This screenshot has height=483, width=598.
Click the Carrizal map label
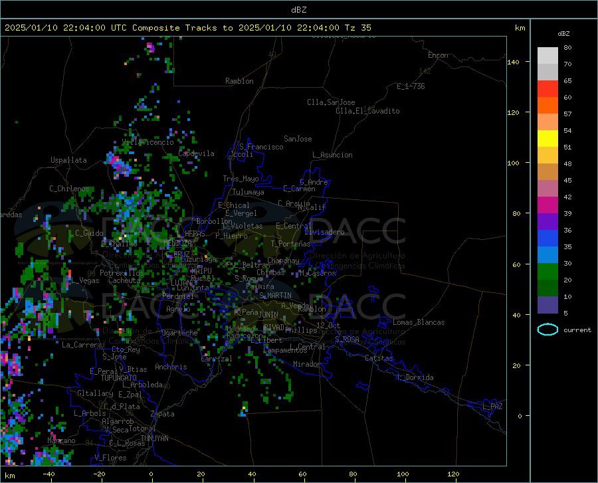pyautogui.click(x=216, y=359)
